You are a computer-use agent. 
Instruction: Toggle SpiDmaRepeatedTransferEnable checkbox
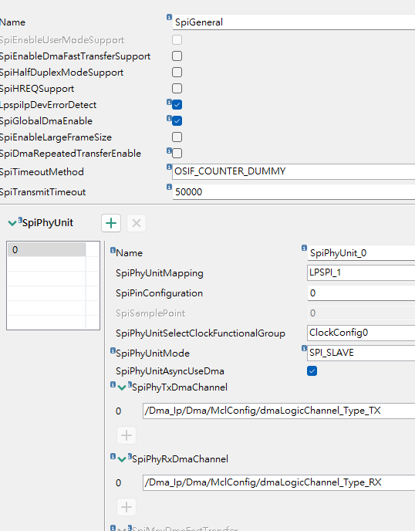coord(177,153)
